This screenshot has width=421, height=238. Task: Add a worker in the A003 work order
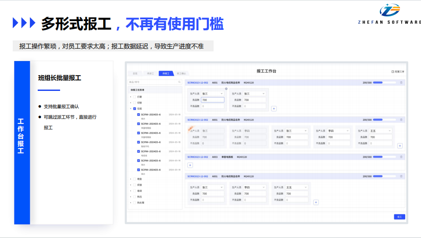click(190, 165)
